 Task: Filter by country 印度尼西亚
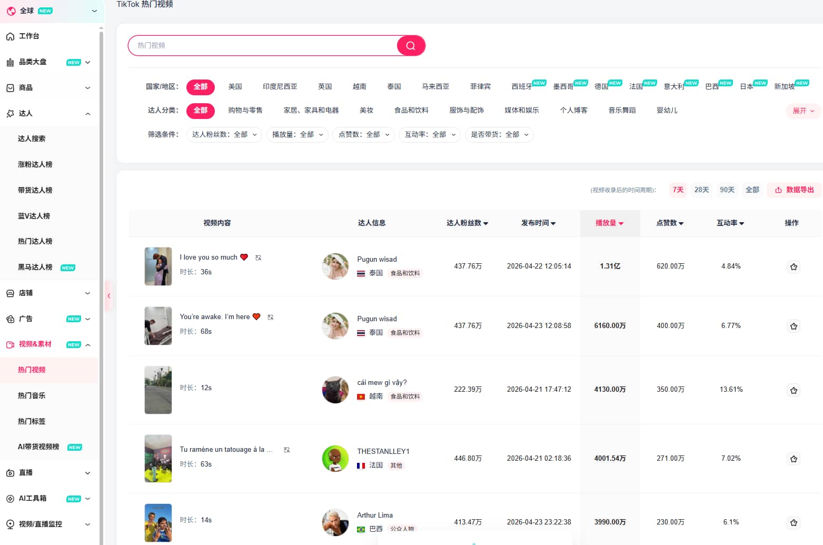(280, 86)
